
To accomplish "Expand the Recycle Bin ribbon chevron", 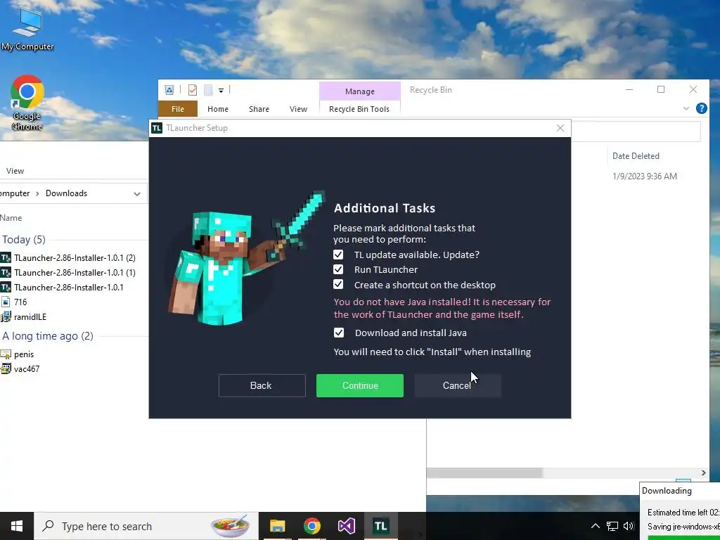I will tap(686, 108).
